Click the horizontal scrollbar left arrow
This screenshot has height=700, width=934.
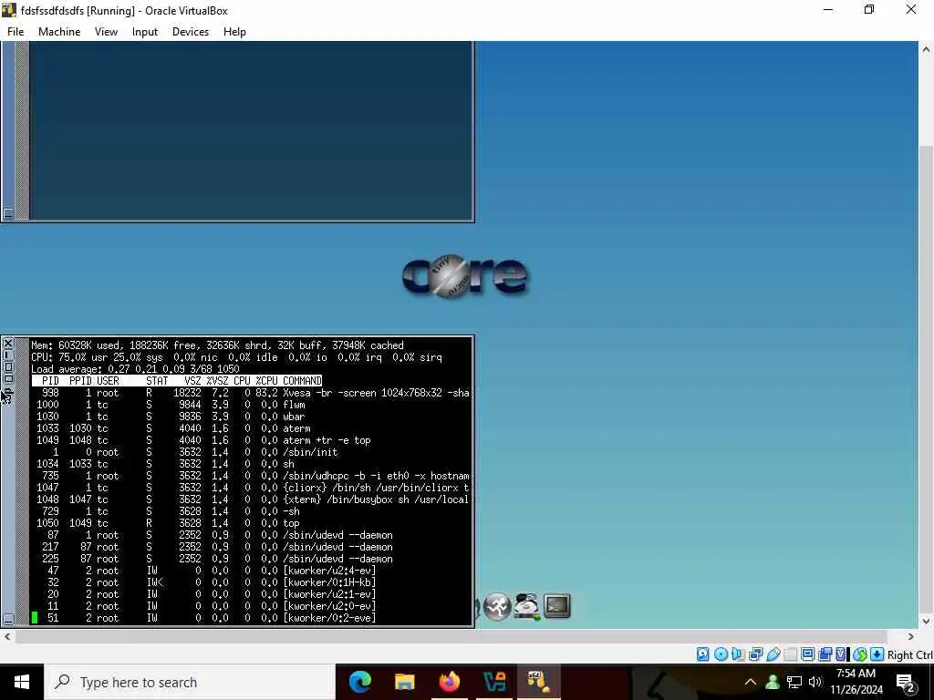point(7,636)
